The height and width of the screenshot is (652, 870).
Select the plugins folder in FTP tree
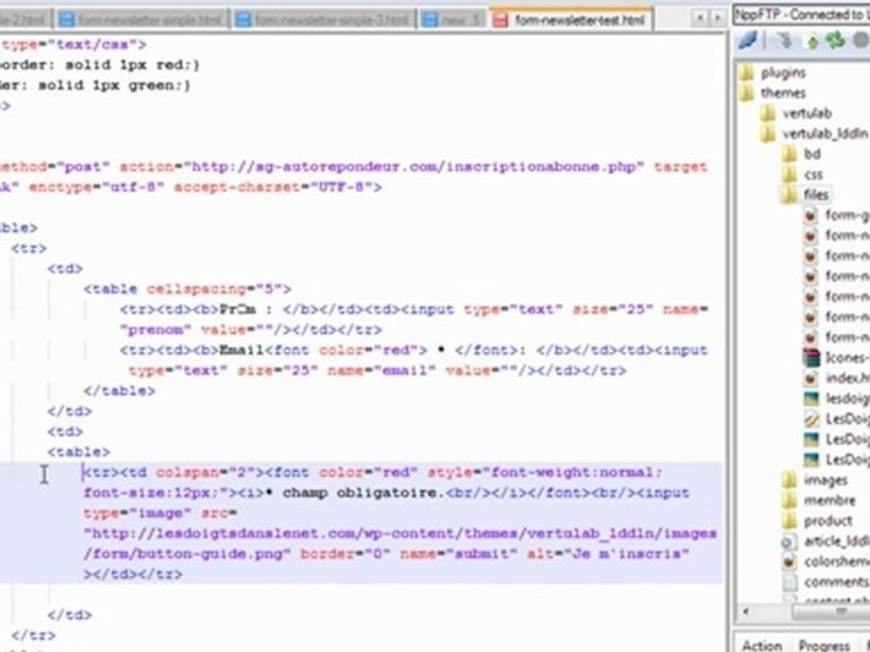[783, 72]
